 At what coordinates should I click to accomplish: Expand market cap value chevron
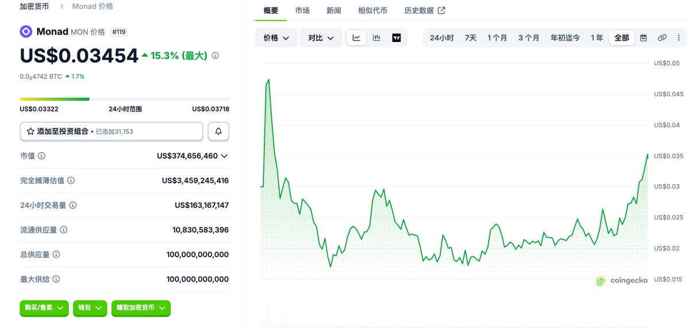(x=225, y=156)
